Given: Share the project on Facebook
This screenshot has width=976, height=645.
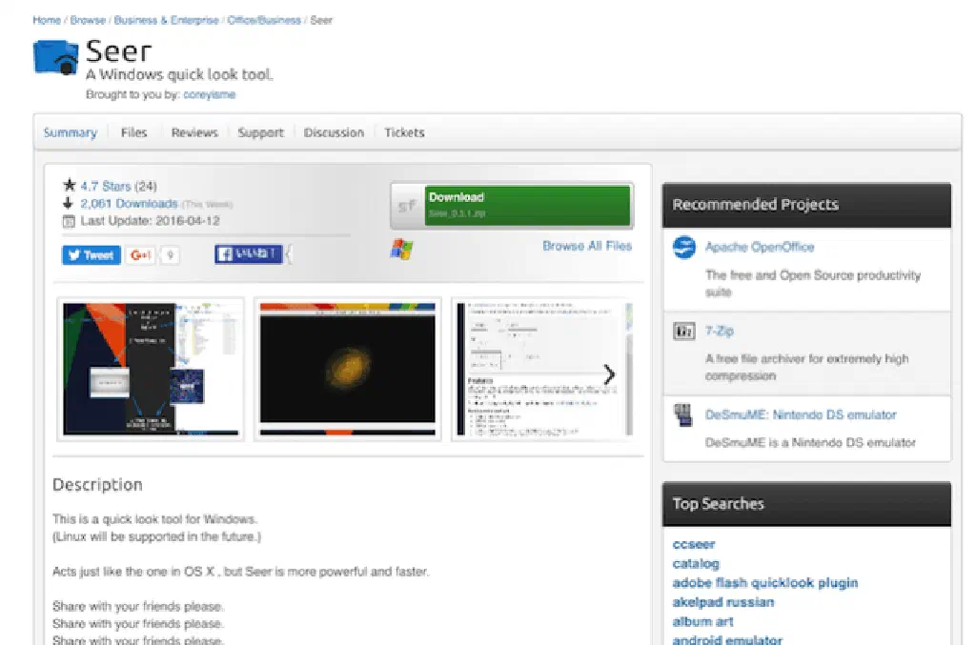Looking at the screenshot, I should 248,254.
